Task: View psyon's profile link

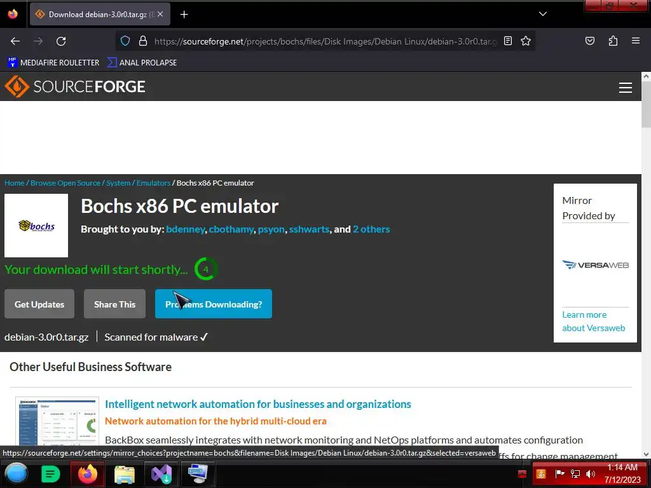Action: (x=271, y=229)
